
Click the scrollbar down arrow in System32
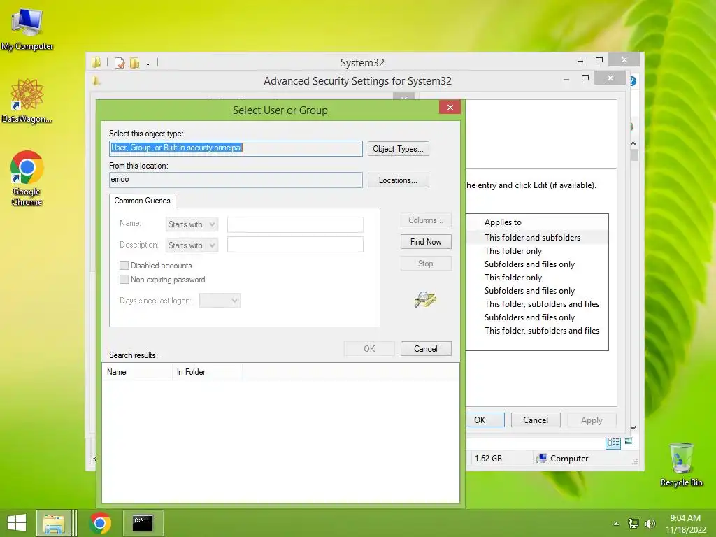633,428
